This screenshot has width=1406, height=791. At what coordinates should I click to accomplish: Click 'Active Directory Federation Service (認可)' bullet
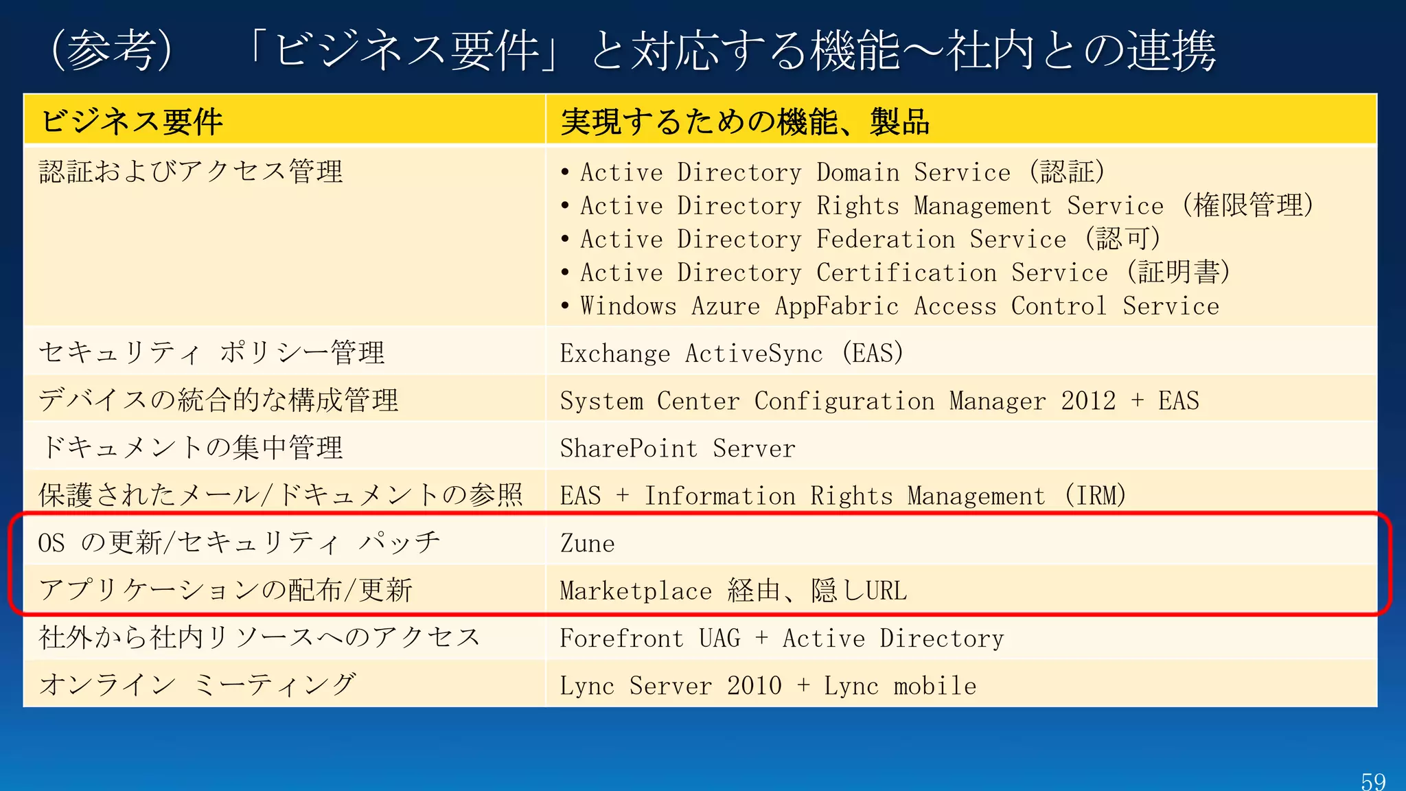click(860, 239)
